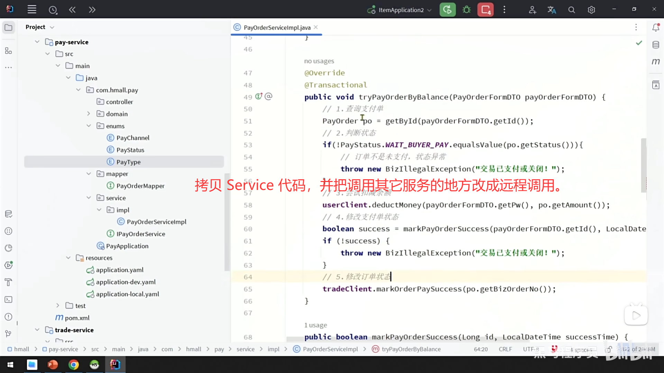Expand the test folder
Viewport: 664px width, 373px height.
58,306
